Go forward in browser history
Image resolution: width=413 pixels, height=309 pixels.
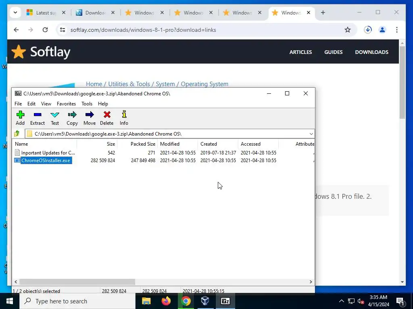point(31,30)
